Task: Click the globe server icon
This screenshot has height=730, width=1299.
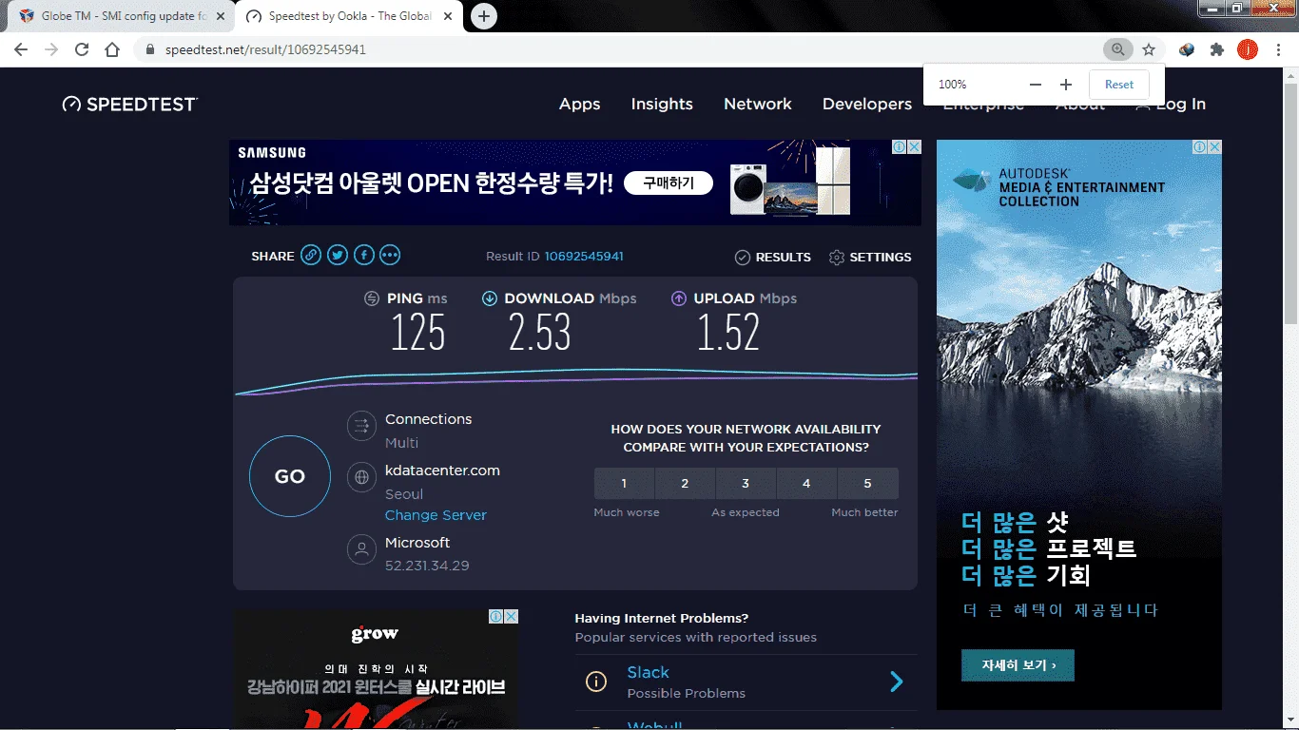Action: (361, 477)
